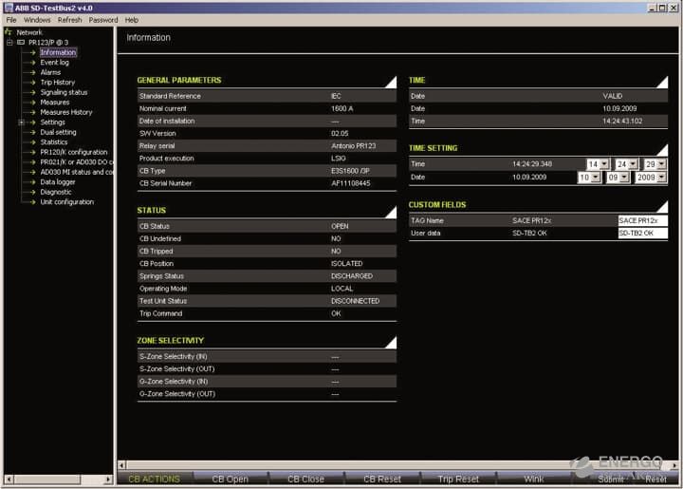Open the year dropdown showing 2009
This screenshot has height=489, width=683.
661,178
